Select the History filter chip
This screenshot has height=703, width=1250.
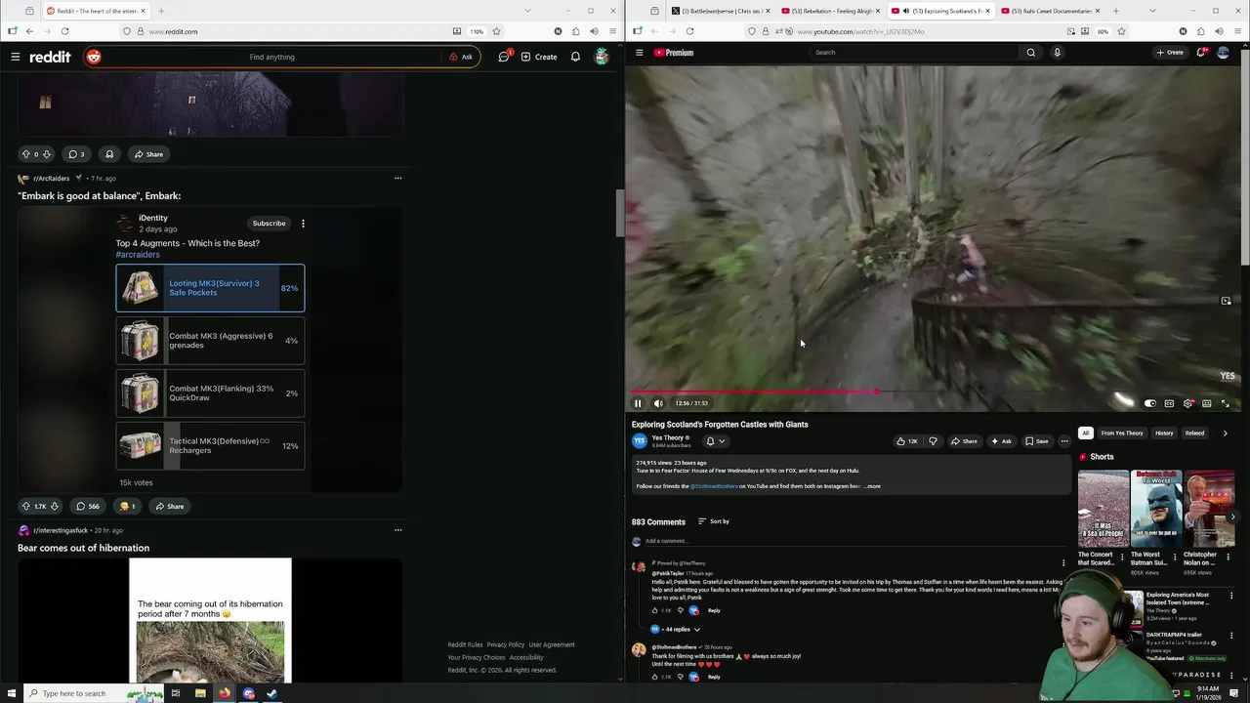coord(1164,433)
